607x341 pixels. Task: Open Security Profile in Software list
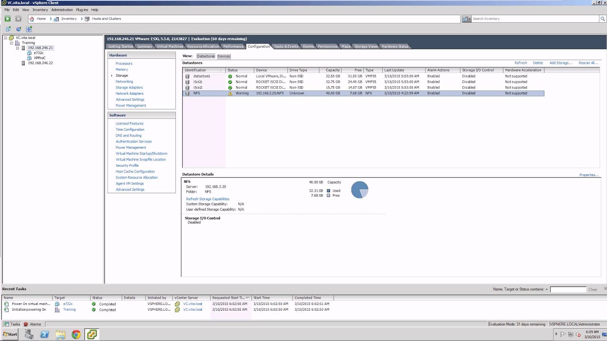[x=127, y=165]
